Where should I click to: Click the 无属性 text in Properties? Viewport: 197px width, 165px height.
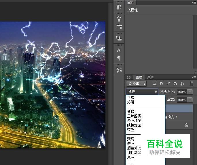click(x=133, y=10)
